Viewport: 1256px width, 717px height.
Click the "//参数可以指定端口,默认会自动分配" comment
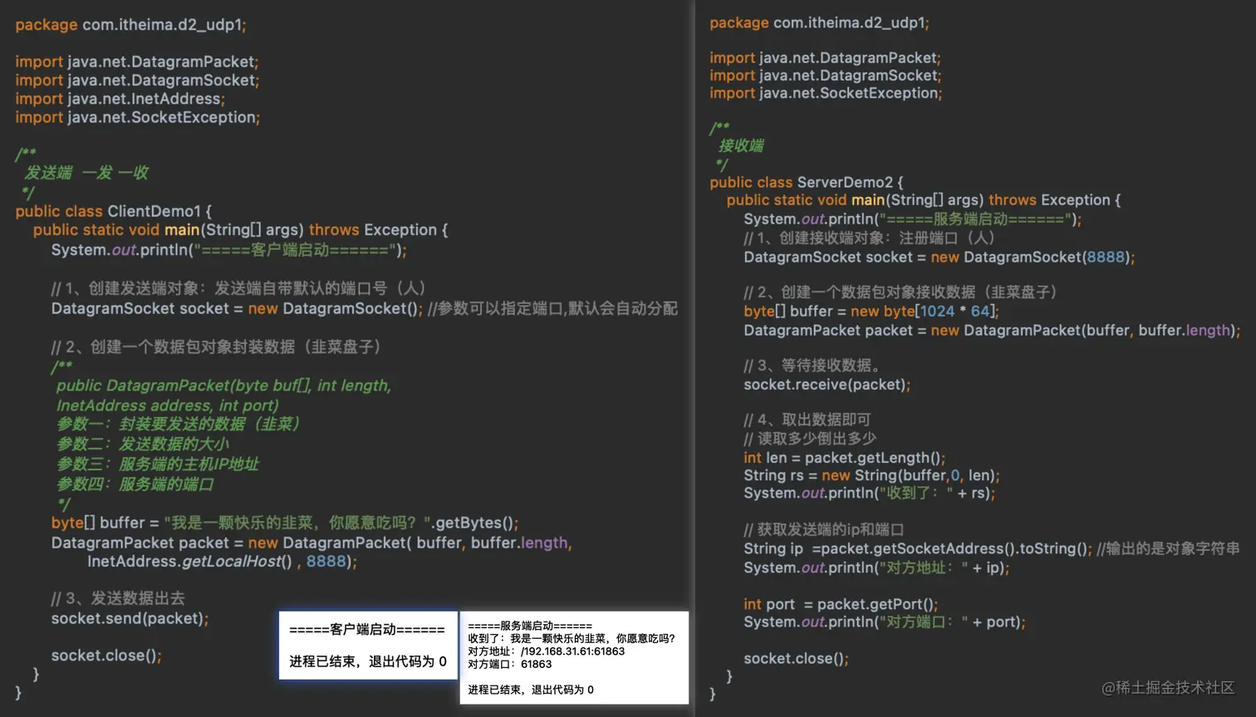point(552,309)
